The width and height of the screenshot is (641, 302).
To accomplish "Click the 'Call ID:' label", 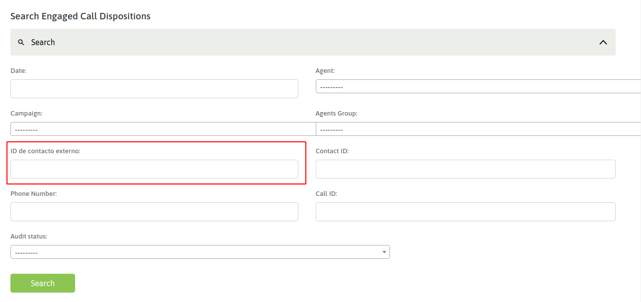I will pos(326,194).
